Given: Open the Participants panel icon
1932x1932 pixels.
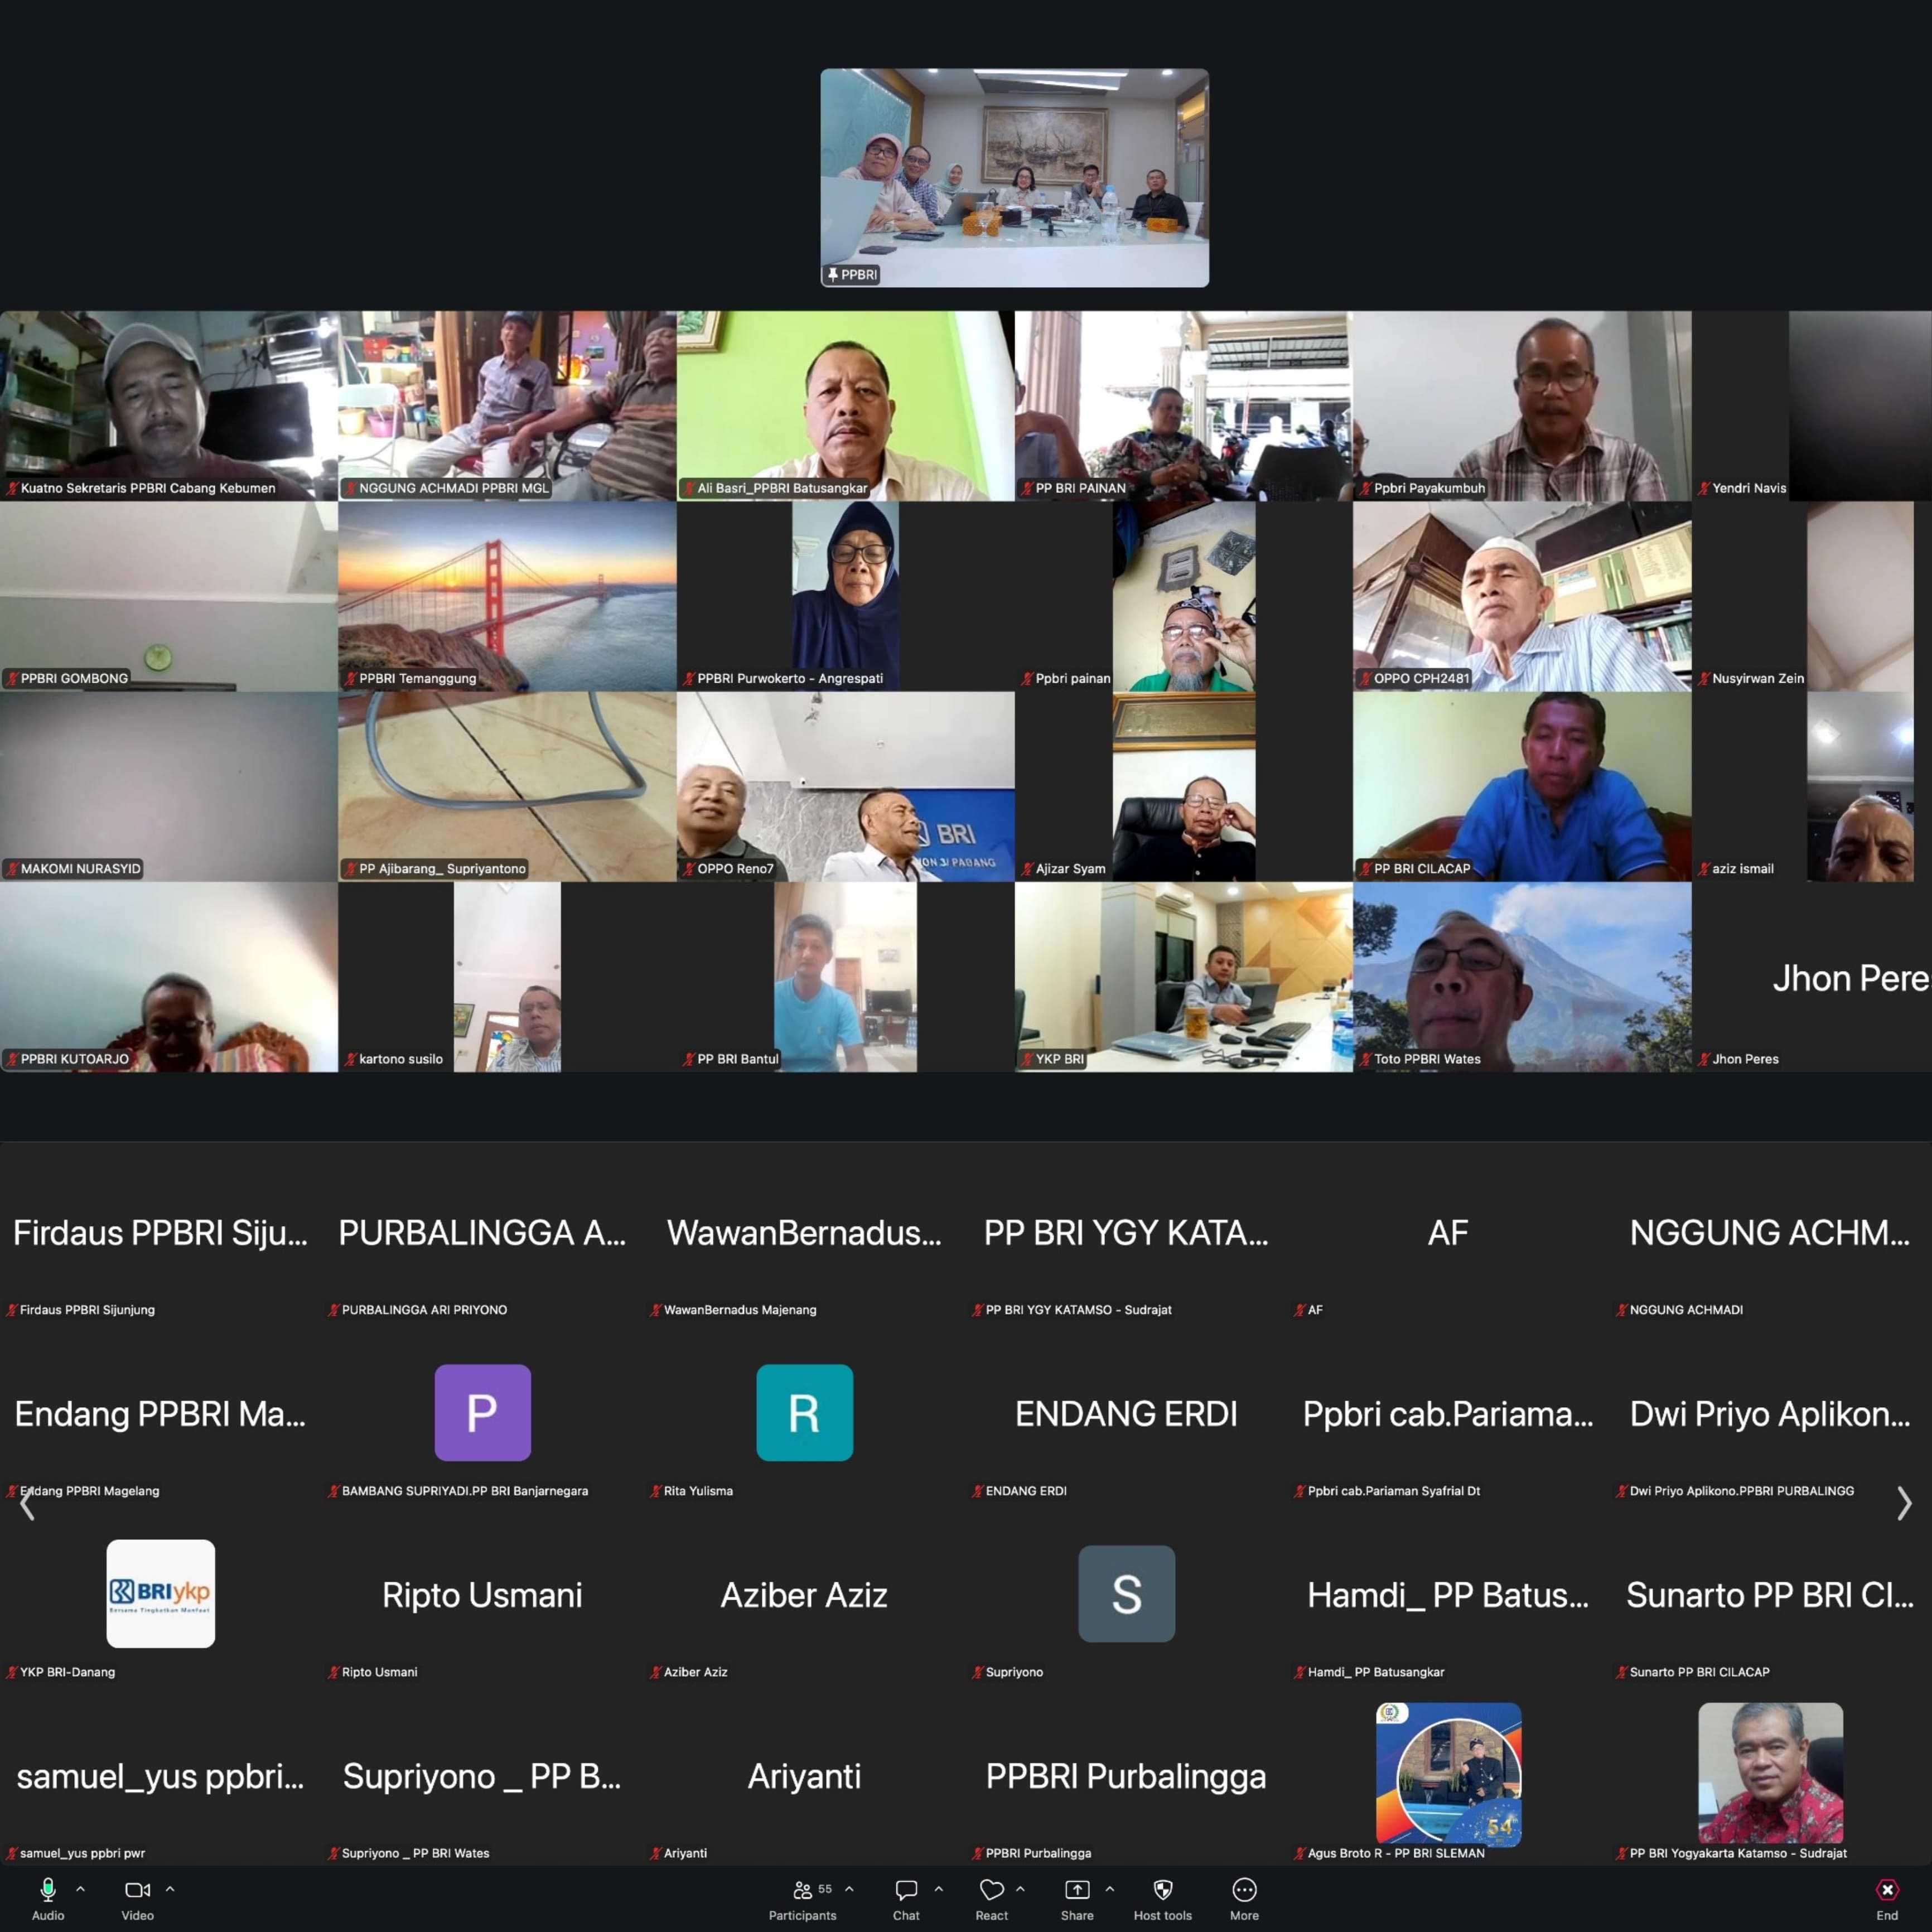Looking at the screenshot, I should (x=802, y=1889).
